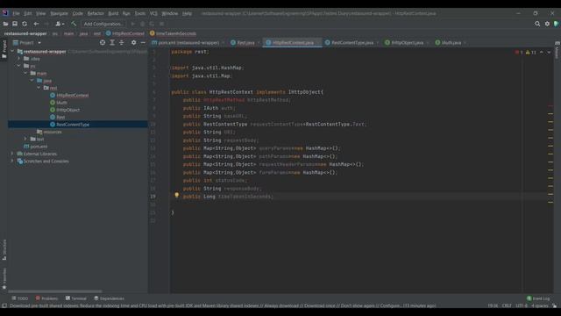Toggle the TODO tool window
561x316 pixels.
(19, 298)
